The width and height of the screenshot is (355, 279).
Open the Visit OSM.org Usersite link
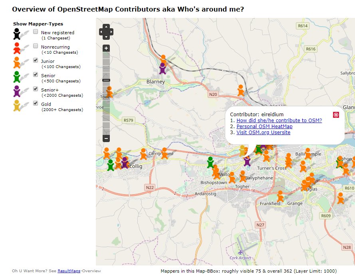tap(263, 133)
